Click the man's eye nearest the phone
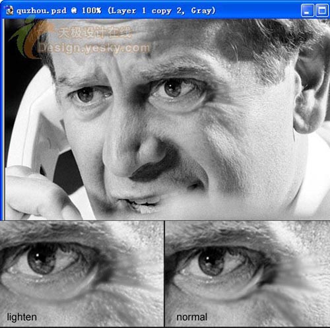Screen dimensions: 330x328 (x=86, y=94)
